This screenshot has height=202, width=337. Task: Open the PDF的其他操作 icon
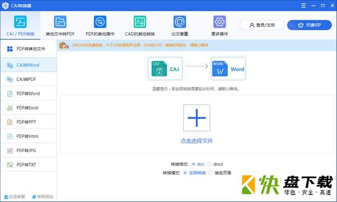click(100, 22)
